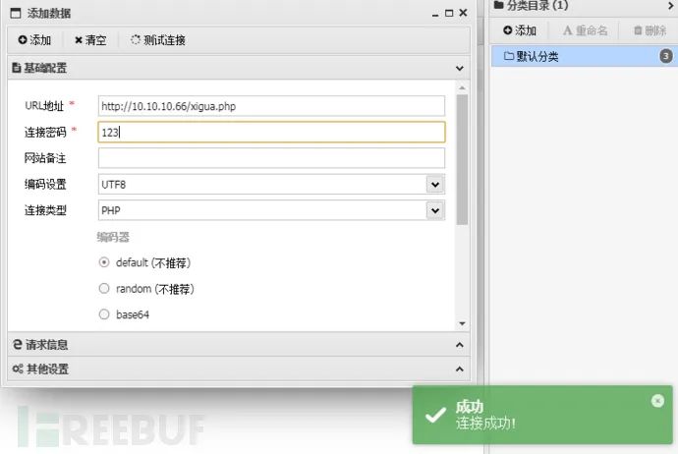Click the 添加 button in the dialog toolbar
The height and width of the screenshot is (454, 678).
tap(34, 40)
